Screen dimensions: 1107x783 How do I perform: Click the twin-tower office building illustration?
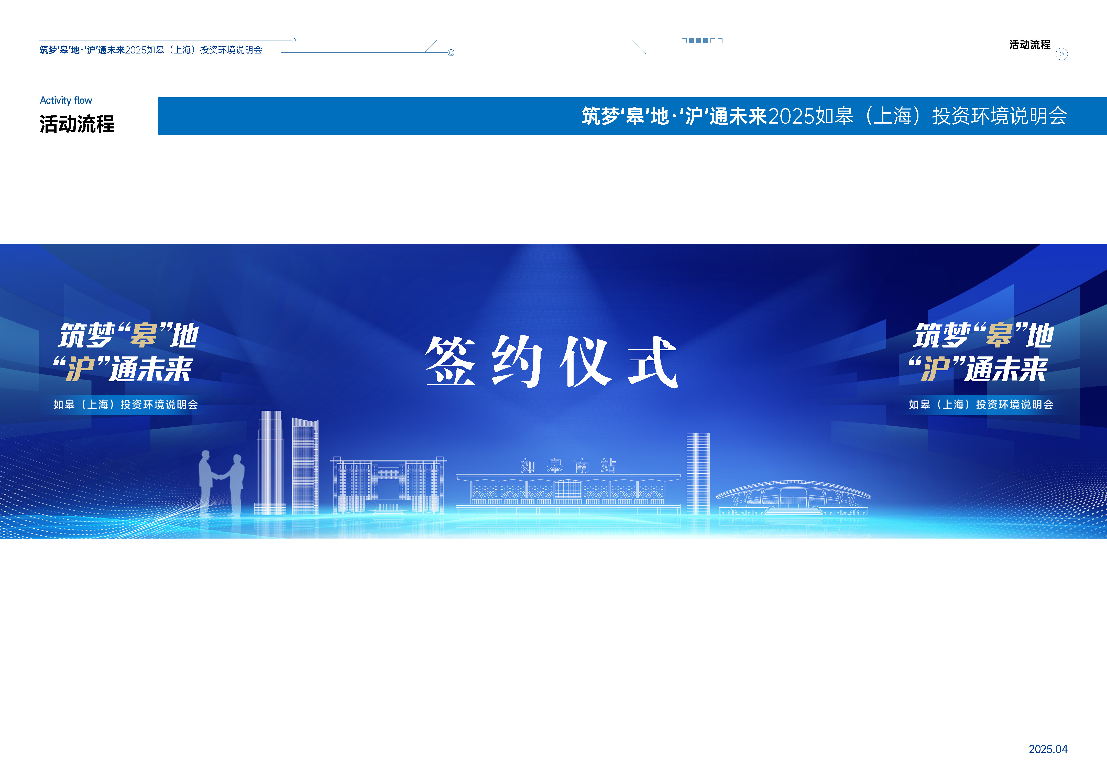388,485
